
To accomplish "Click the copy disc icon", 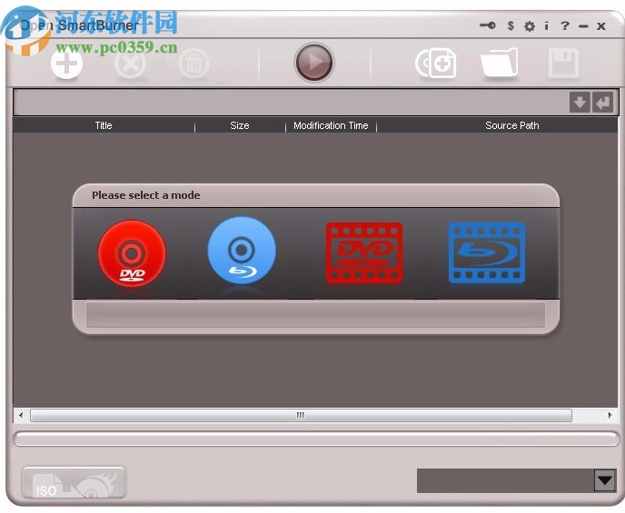I will click(x=436, y=63).
